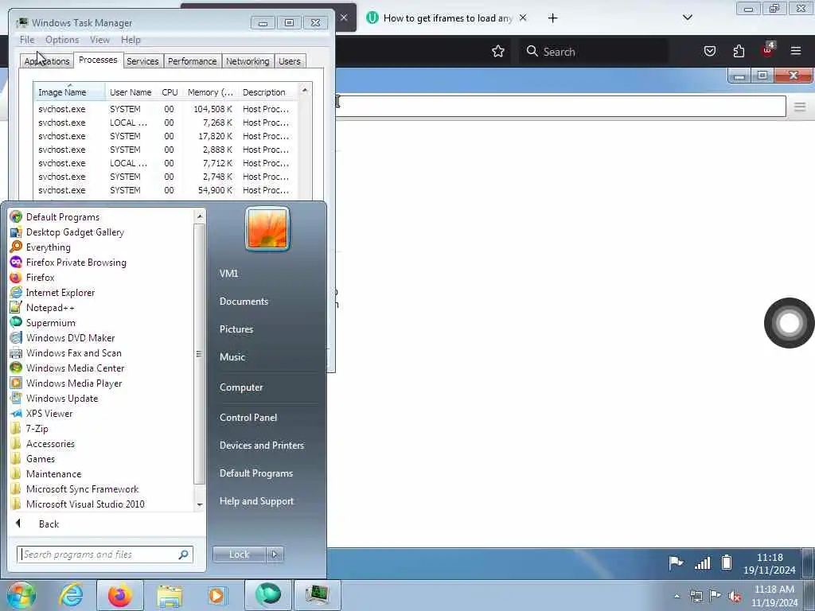The image size is (815, 611).
Task: Sort processes by Image Name column
Action: 69,92
